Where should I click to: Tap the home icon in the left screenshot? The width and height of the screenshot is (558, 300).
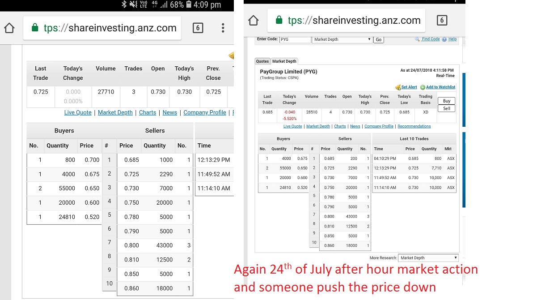tap(9, 28)
